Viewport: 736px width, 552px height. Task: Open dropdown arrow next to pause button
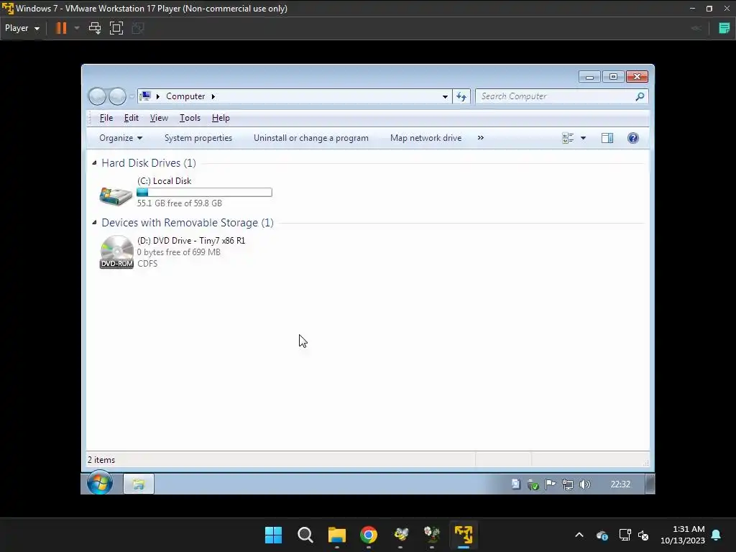[77, 28]
